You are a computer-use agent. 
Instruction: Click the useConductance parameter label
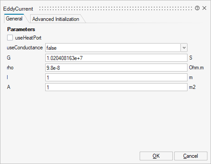click(x=25, y=48)
